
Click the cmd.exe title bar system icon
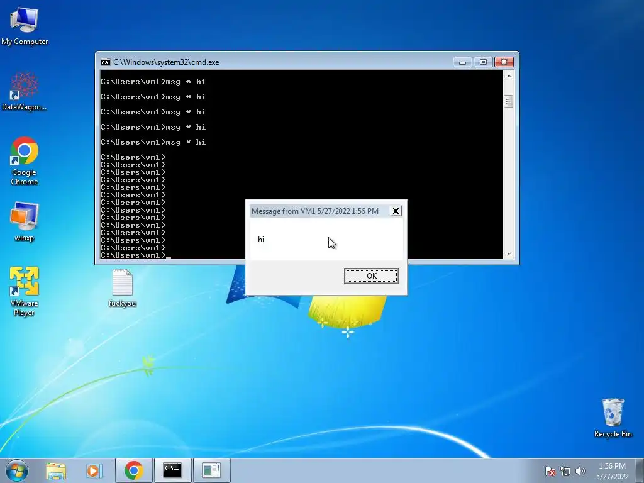pyautogui.click(x=106, y=62)
